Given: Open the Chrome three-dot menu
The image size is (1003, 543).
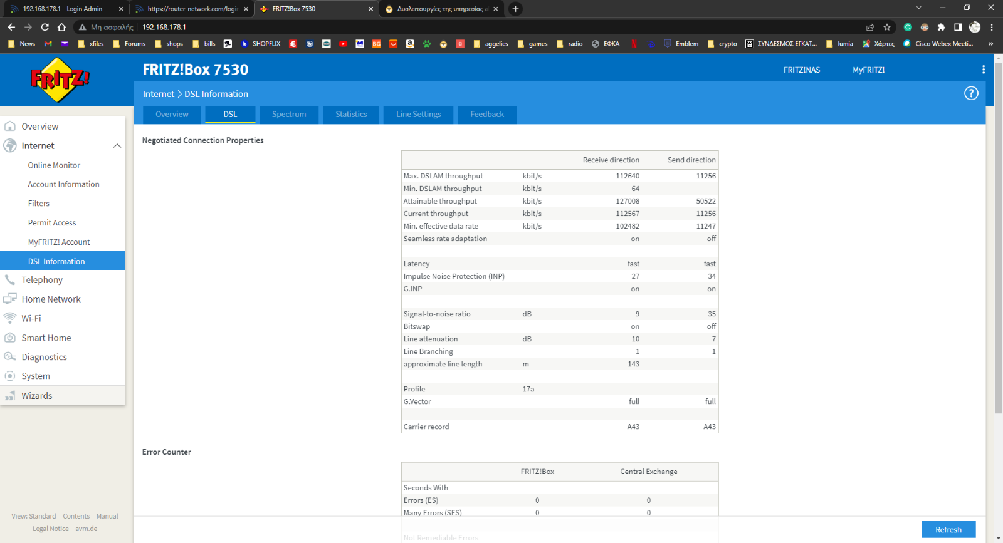Looking at the screenshot, I should pos(992,27).
